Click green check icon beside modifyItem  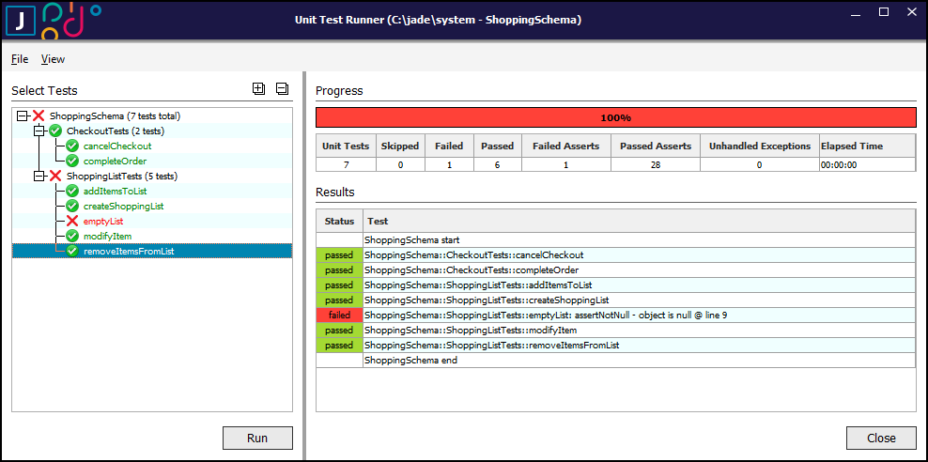[72, 236]
